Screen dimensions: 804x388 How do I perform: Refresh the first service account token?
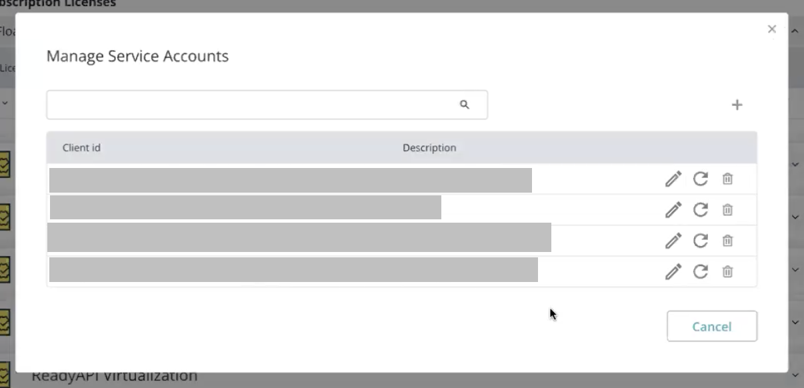(700, 179)
